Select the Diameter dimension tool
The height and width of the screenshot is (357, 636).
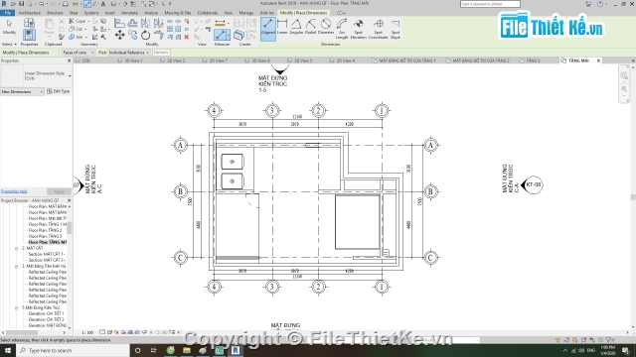click(326, 27)
